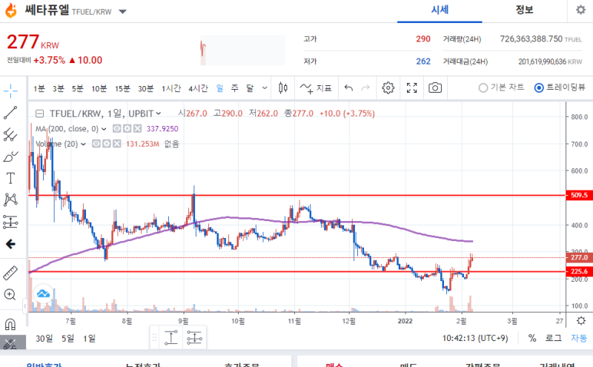Open the TFUEL/KRW market dropdown arrow

tap(122, 12)
